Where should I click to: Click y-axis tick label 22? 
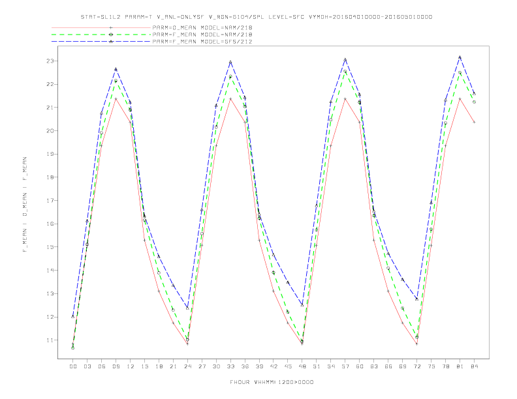click(x=50, y=84)
